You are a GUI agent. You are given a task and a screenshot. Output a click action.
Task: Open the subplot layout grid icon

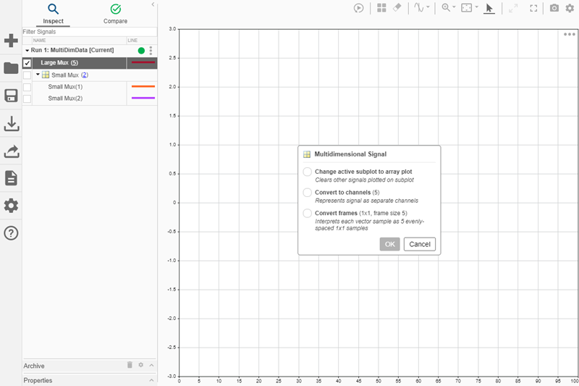click(381, 8)
